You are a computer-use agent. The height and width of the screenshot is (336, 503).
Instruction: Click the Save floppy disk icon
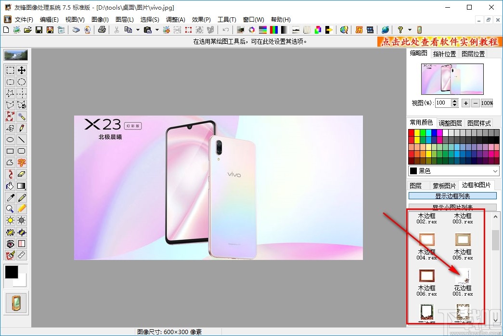(39, 30)
